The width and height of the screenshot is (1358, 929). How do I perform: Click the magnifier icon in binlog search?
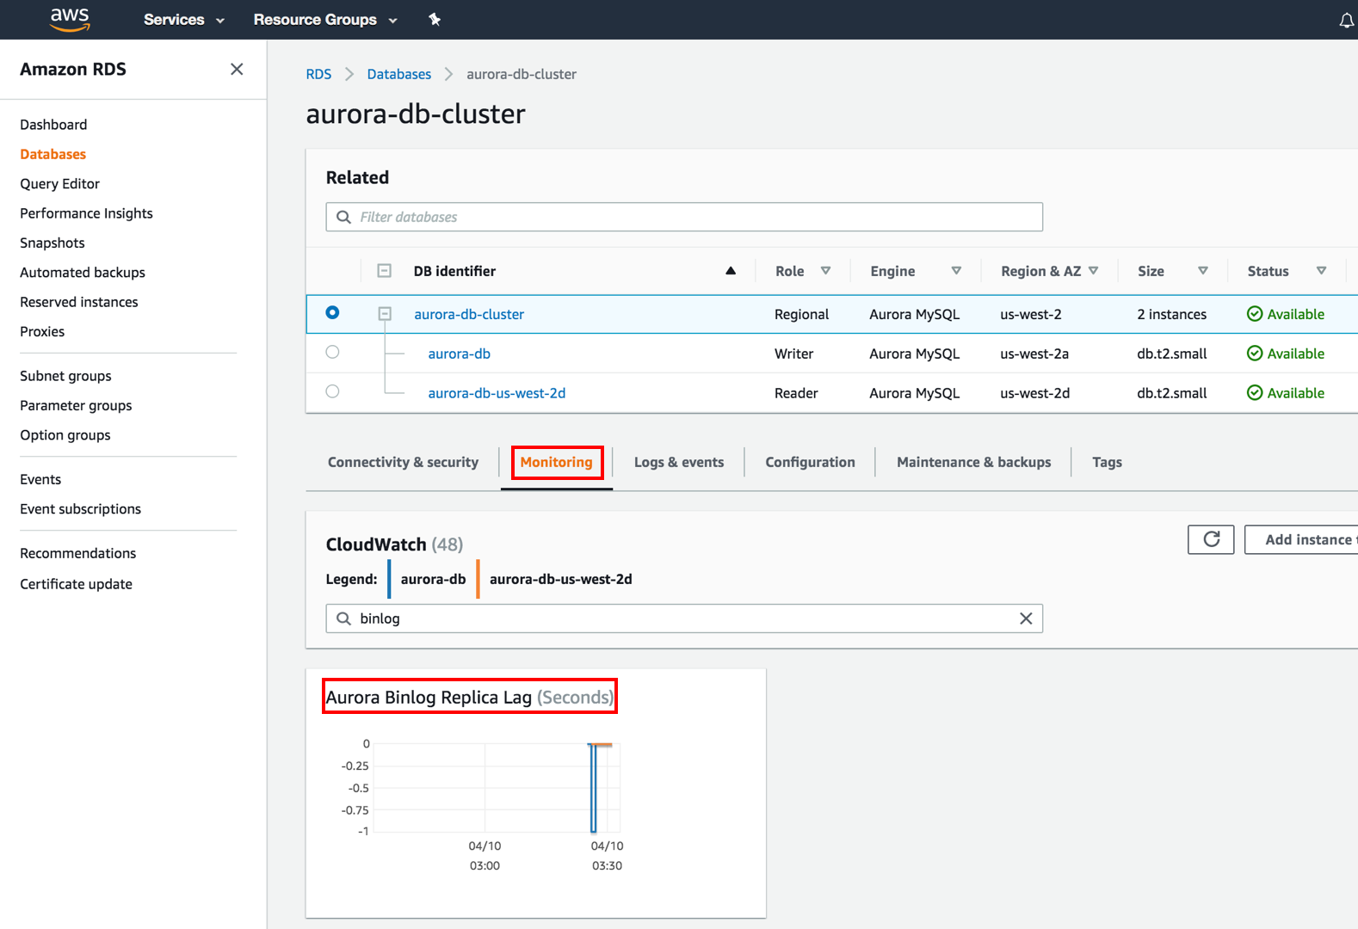343,618
